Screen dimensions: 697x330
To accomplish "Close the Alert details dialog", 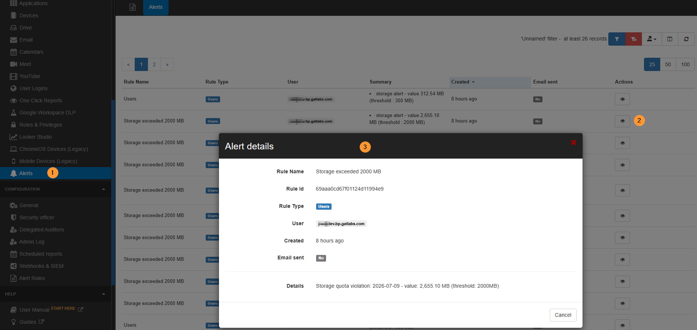I will pyautogui.click(x=573, y=142).
